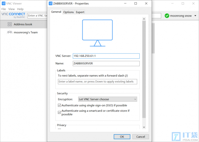
Task: Open the File menu in VNC Viewer
Action: coord(4,9)
